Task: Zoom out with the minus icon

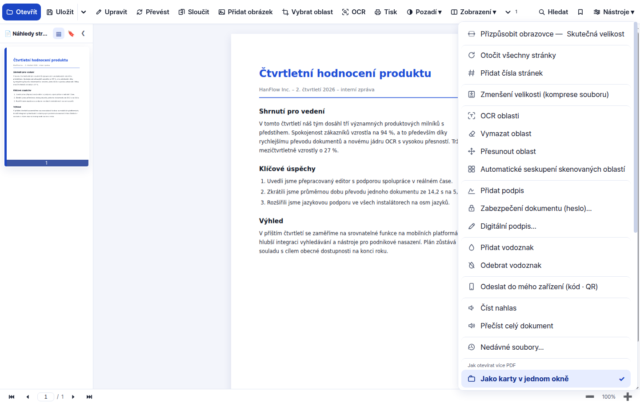Action: (590, 396)
